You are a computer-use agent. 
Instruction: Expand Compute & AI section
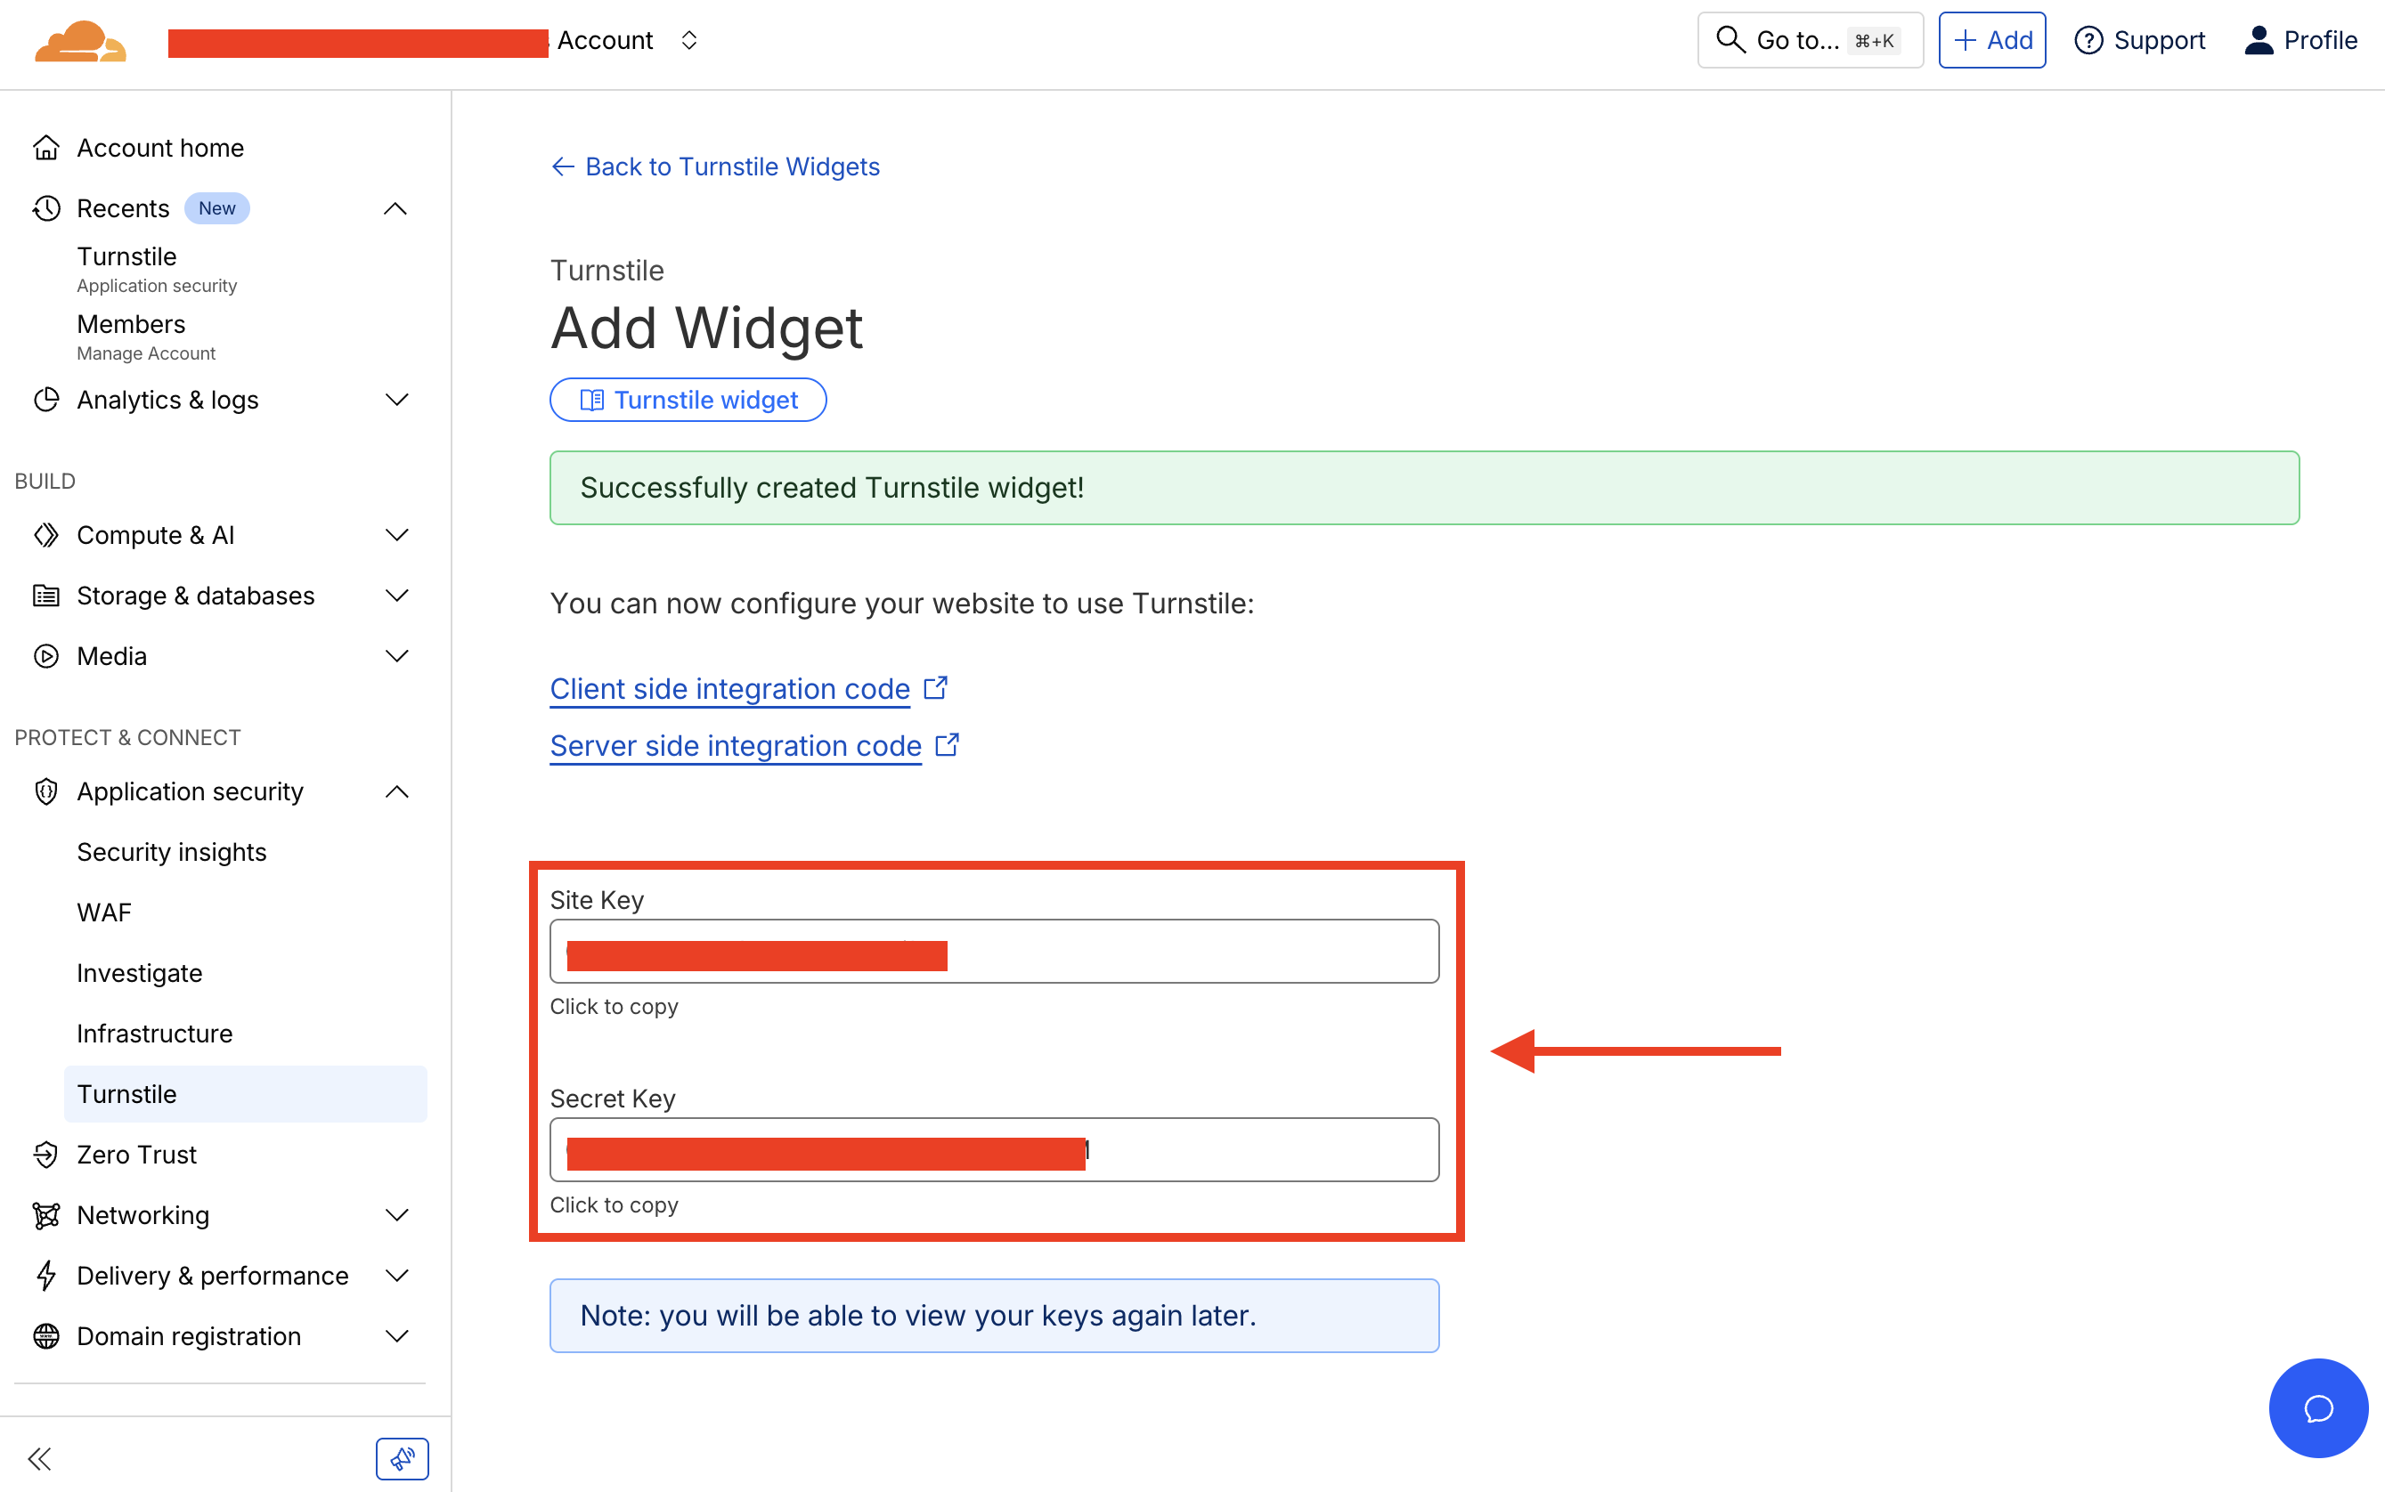[x=397, y=535]
